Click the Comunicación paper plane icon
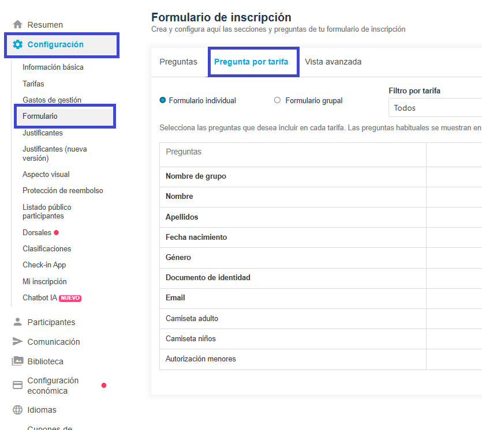This screenshot has height=430, width=482. point(17,342)
